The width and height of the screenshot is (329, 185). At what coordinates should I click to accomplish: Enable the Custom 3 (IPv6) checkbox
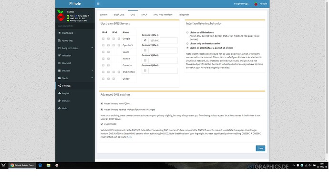145,61
